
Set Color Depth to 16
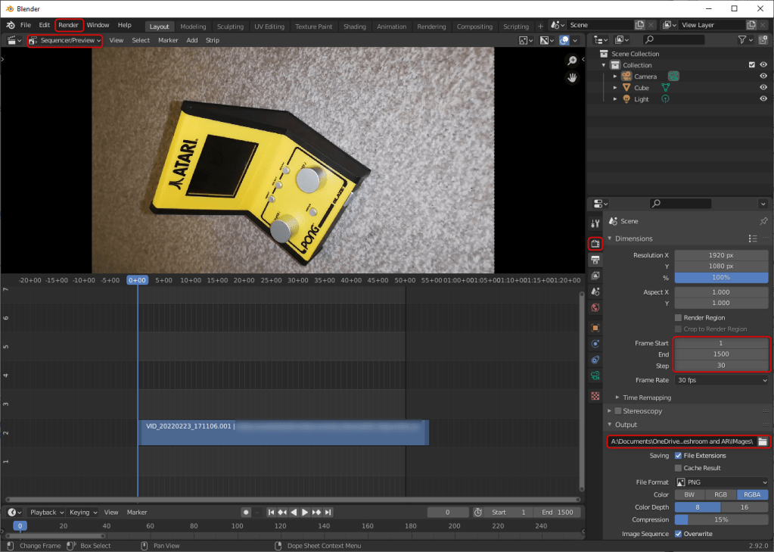point(744,507)
